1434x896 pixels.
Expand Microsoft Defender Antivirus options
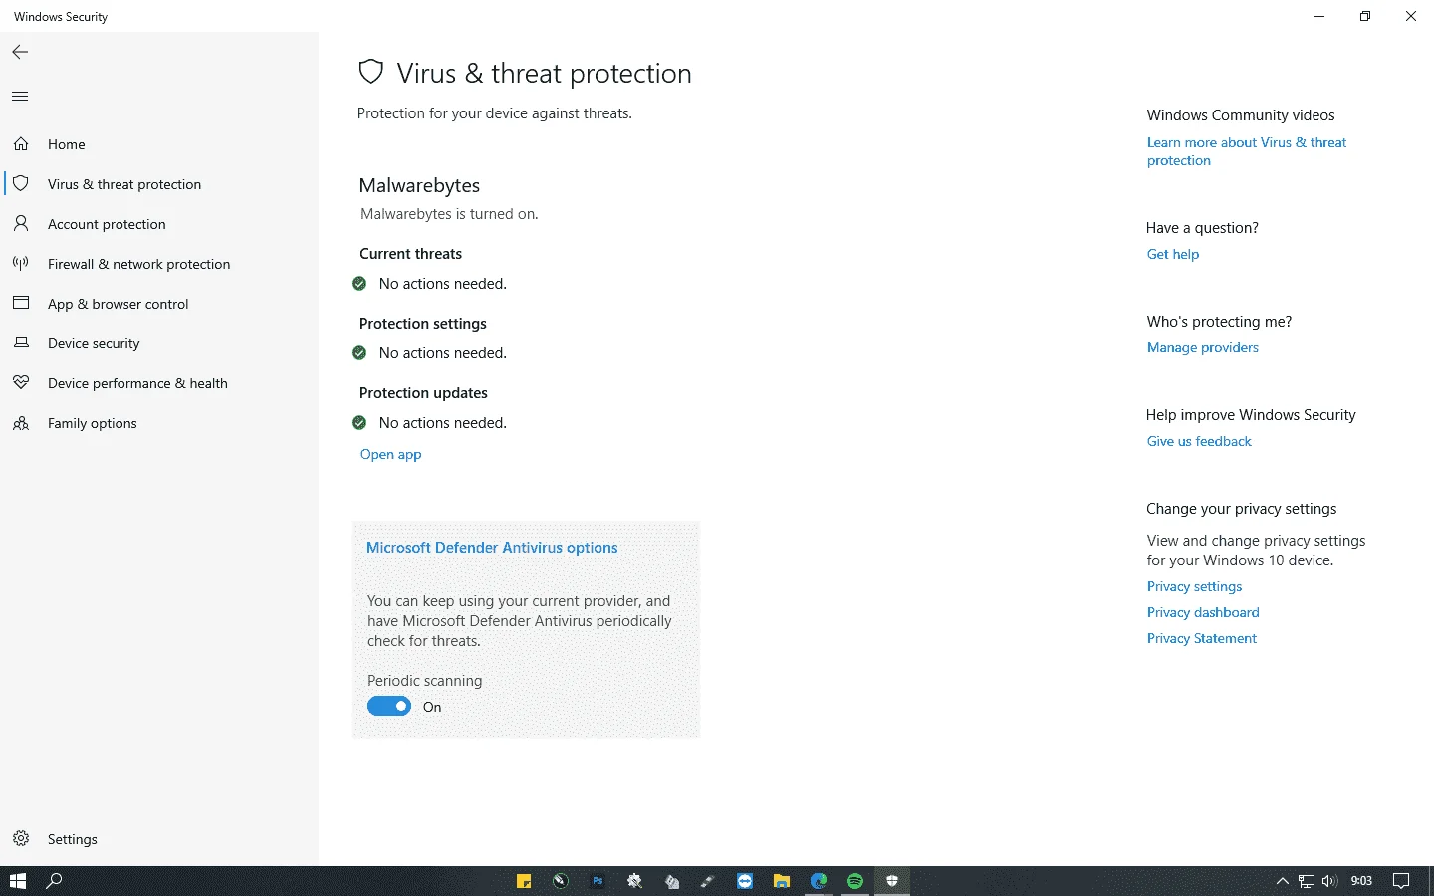point(492,548)
